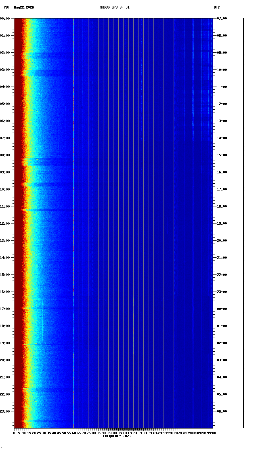
Task: Click the UTC time label '10:00' on right axis
Action: pyautogui.click(x=222, y=70)
